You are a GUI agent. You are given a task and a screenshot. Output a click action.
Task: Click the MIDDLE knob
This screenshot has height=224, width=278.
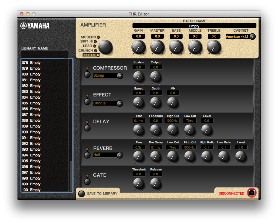pos(195,47)
